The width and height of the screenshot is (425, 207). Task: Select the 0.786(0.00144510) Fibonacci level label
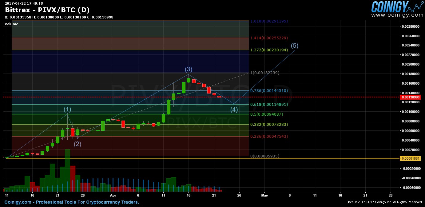[269, 91]
